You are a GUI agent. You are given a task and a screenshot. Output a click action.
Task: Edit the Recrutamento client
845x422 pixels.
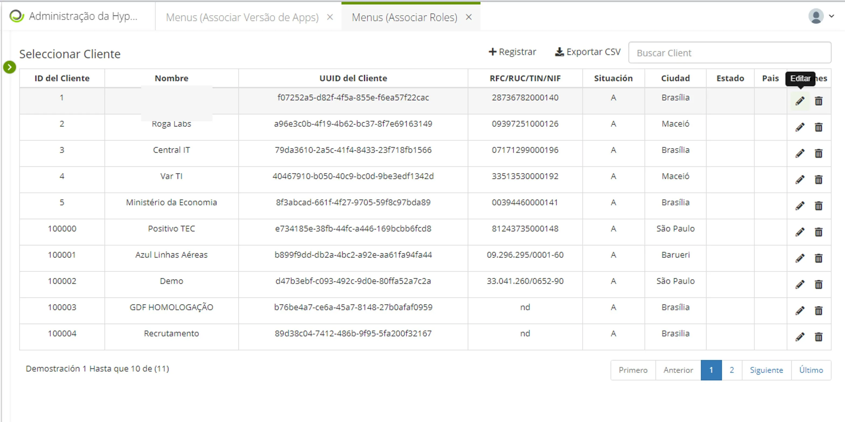pos(800,337)
